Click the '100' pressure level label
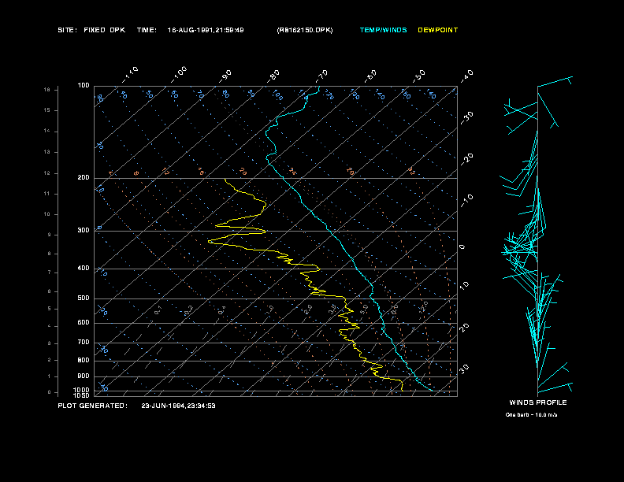624x482 pixels. [84, 86]
